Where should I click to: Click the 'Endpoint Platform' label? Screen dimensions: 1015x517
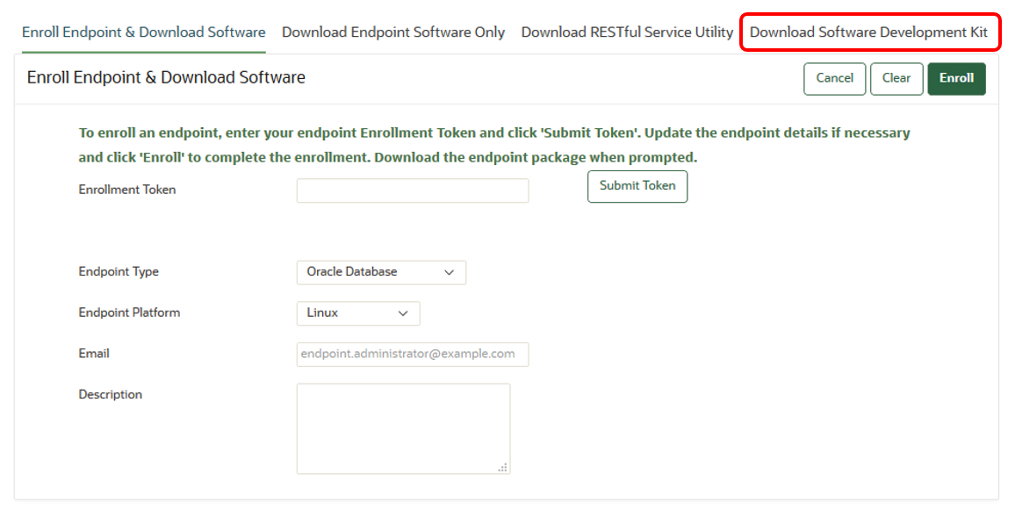point(129,312)
